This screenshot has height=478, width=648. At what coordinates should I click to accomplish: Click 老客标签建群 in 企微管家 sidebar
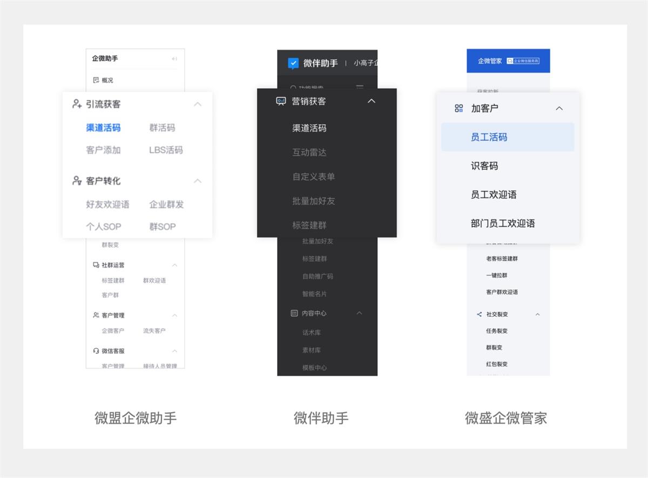coord(502,258)
